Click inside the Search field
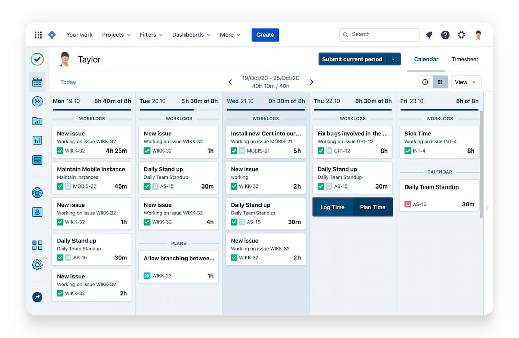Viewport: 519px width, 338px height. click(379, 34)
